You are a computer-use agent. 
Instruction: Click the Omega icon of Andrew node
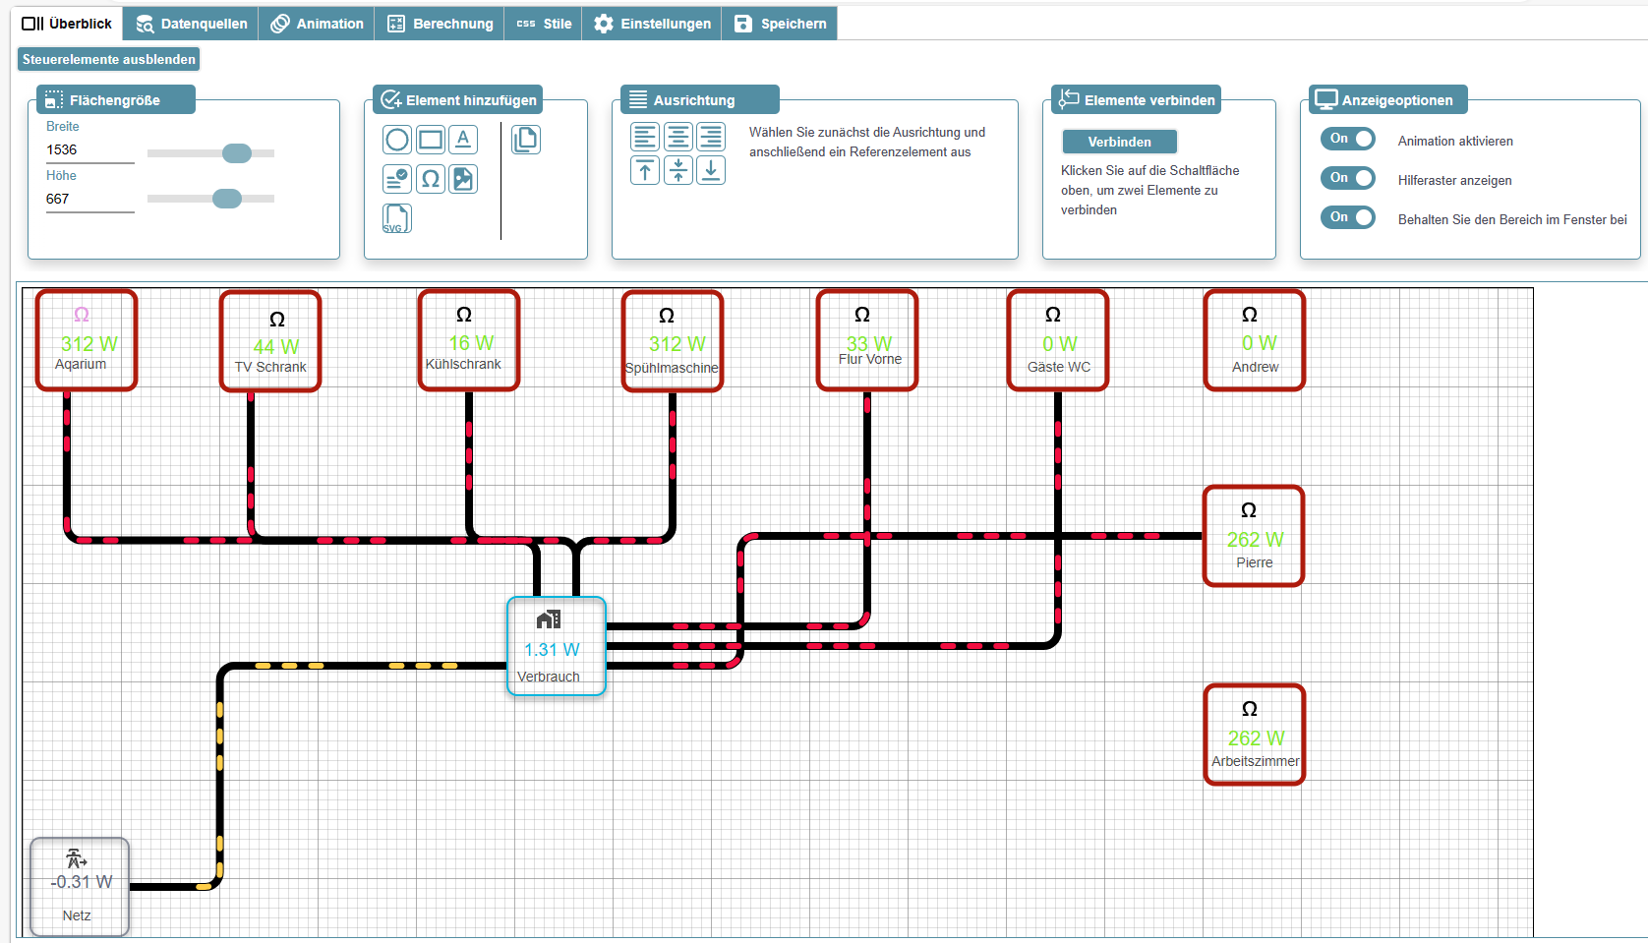1250,315
